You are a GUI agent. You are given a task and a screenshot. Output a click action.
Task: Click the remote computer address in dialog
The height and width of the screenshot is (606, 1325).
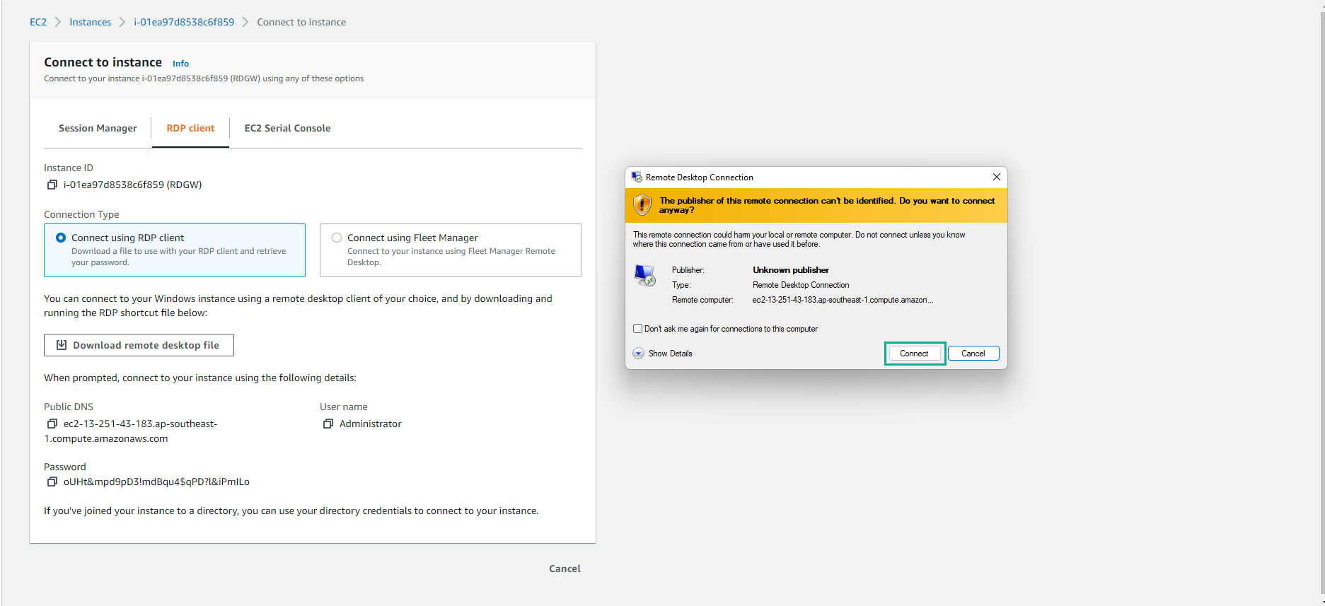coord(843,300)
